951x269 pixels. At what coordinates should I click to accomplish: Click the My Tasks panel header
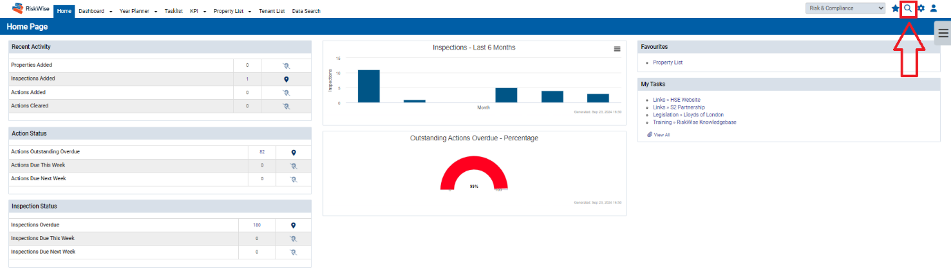coord(788,84)
